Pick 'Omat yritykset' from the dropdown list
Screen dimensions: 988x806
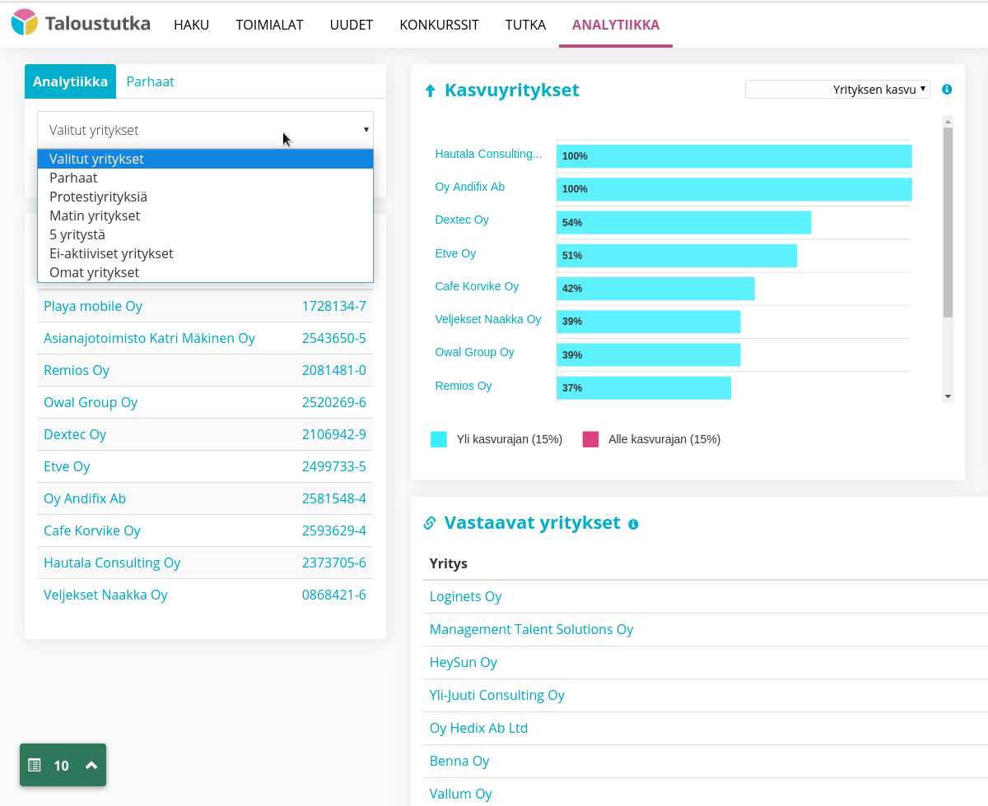pos(205,272)
